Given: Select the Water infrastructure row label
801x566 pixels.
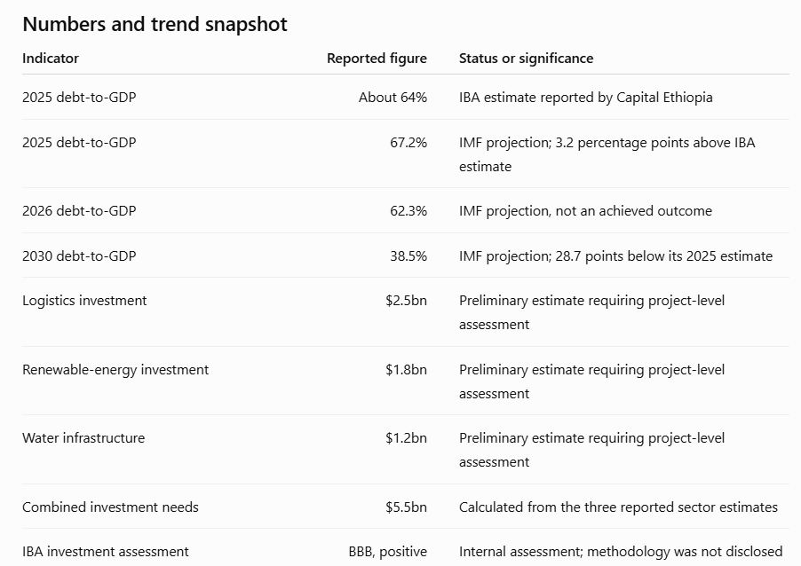Looking at the screenshot, I should click(83, 438).
